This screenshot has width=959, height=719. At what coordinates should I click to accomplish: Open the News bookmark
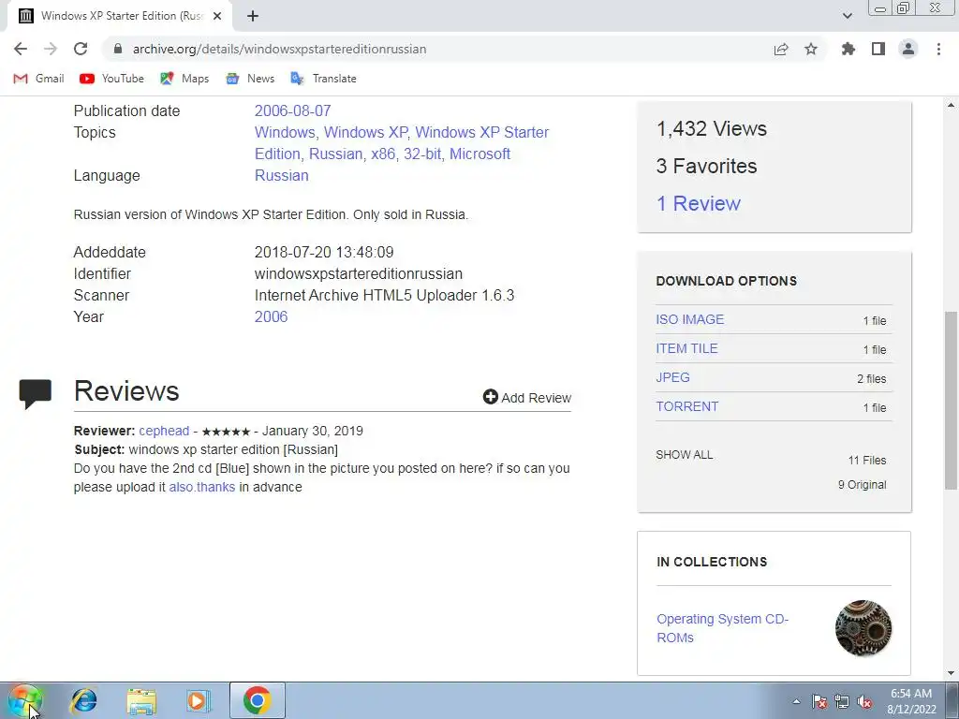(250, 79)
